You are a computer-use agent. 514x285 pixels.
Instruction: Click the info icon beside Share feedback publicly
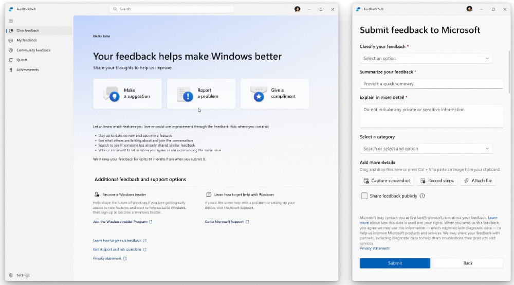[x=423, y=196]
